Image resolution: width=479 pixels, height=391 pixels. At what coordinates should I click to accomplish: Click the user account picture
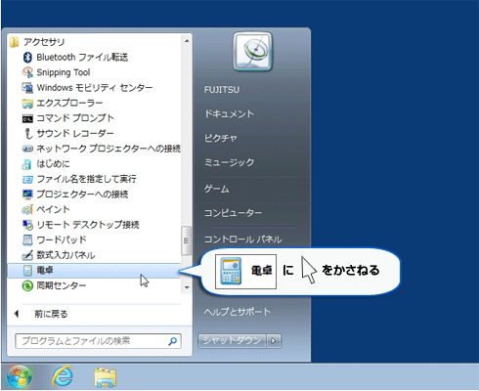pyautogui.click(x=253, y=51)
